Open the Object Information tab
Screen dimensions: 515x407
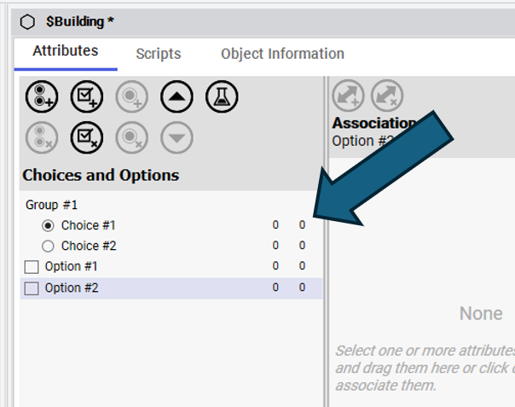click(282, 54)
